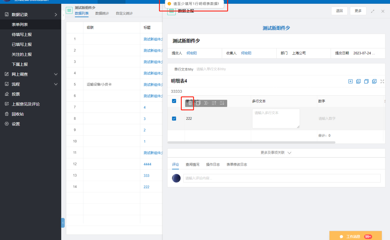
Task: Click the user avatar beside comment box
Action: tap(176, 178)
